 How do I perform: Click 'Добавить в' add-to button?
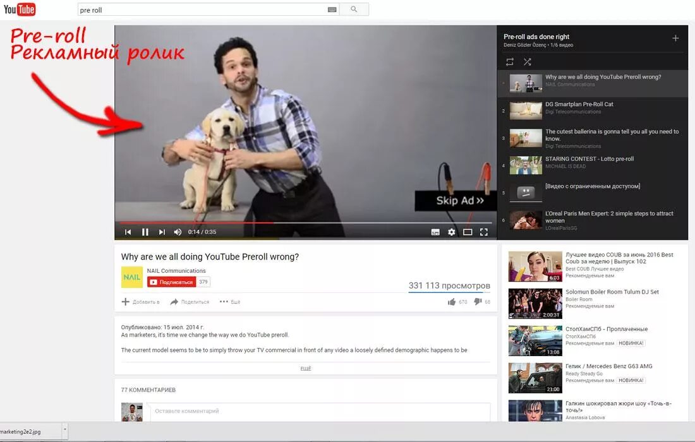click(x=140, y=302)
